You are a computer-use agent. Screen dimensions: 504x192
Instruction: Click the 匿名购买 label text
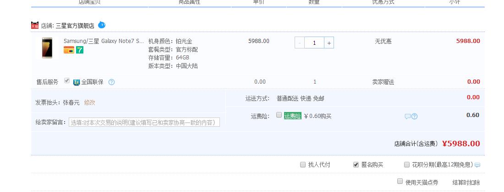click(373, 165)
